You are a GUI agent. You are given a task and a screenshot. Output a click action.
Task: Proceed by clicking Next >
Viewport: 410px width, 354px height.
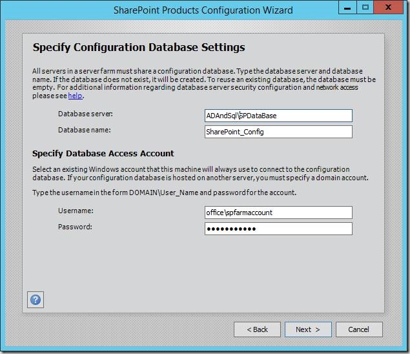[308, 329]
